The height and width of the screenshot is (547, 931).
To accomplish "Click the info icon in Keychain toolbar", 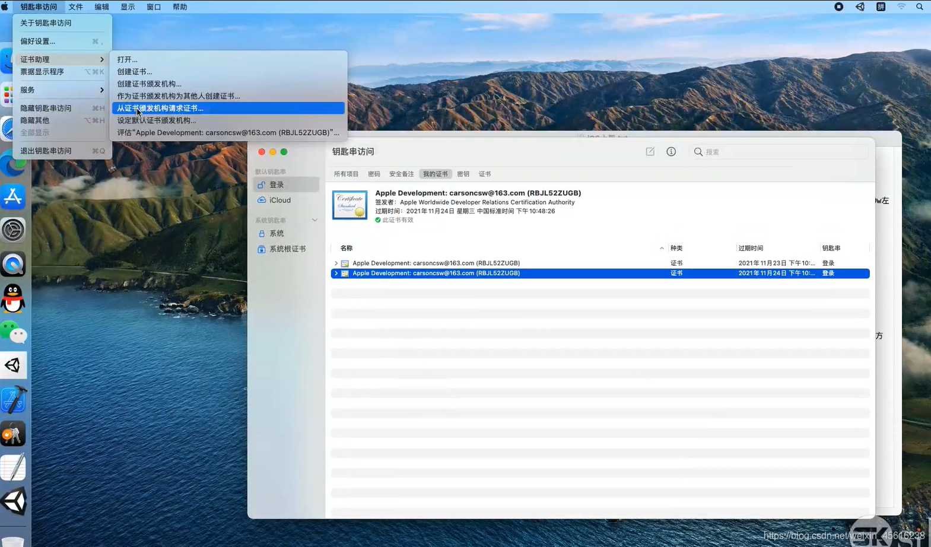I will tap(671, 151).
